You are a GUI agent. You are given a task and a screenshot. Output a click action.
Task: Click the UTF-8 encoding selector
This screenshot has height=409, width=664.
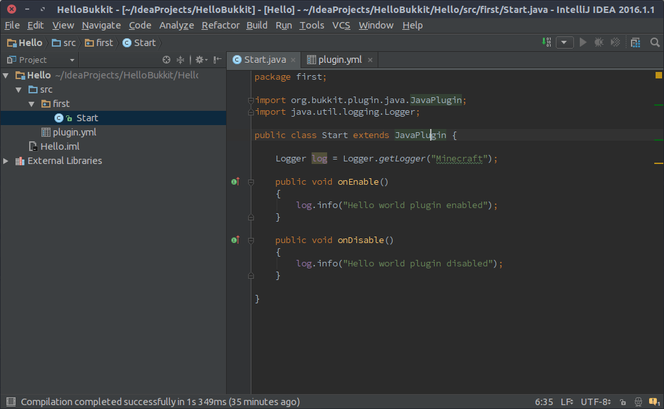[595, 402]
